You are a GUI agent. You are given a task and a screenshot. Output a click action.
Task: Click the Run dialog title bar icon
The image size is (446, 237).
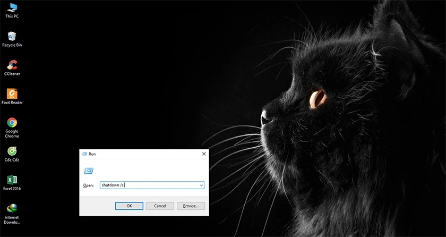(x=84, y=154)
